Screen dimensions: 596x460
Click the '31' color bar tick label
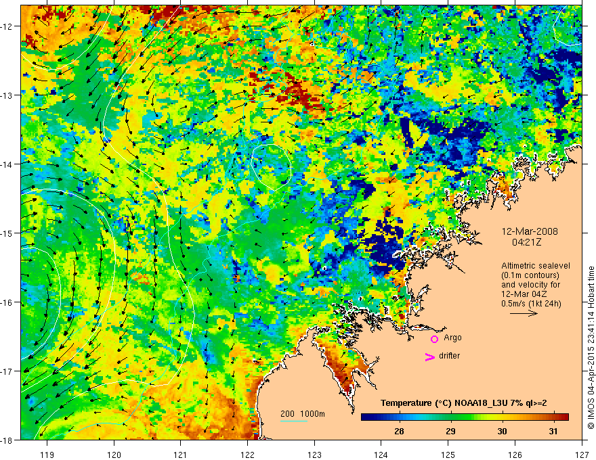point(553,431)
